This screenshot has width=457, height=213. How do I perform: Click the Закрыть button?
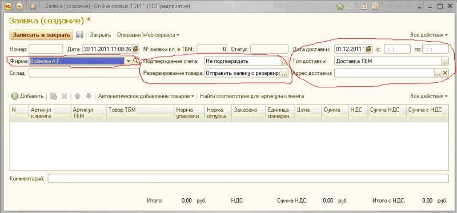(101, 35)
